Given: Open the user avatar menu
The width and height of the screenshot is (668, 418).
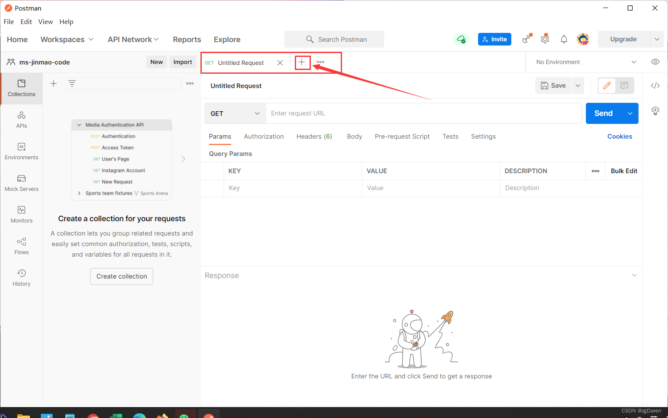Looking at the screenshot, I should click(583, 39).
